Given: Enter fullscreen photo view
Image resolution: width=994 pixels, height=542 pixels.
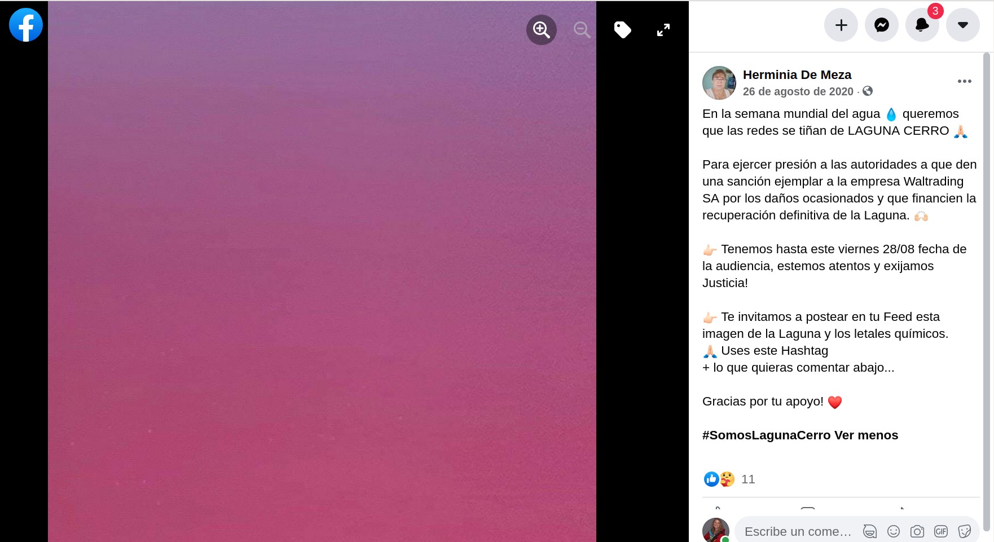Looking at the screenshot, I should point(663,30).
